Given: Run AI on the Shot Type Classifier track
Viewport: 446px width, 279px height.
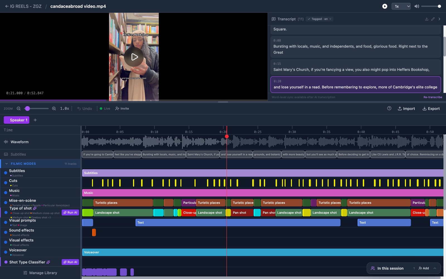Looking at the screenshot, I should (70, 262).
